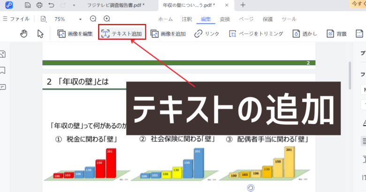Open the bookmarks sidebar panel
The height and width of the screenshot is (192, 366).
[x=3, y=71]
